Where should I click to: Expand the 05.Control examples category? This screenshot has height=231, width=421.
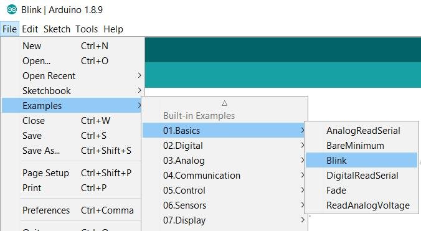click(x=224, y=191)
